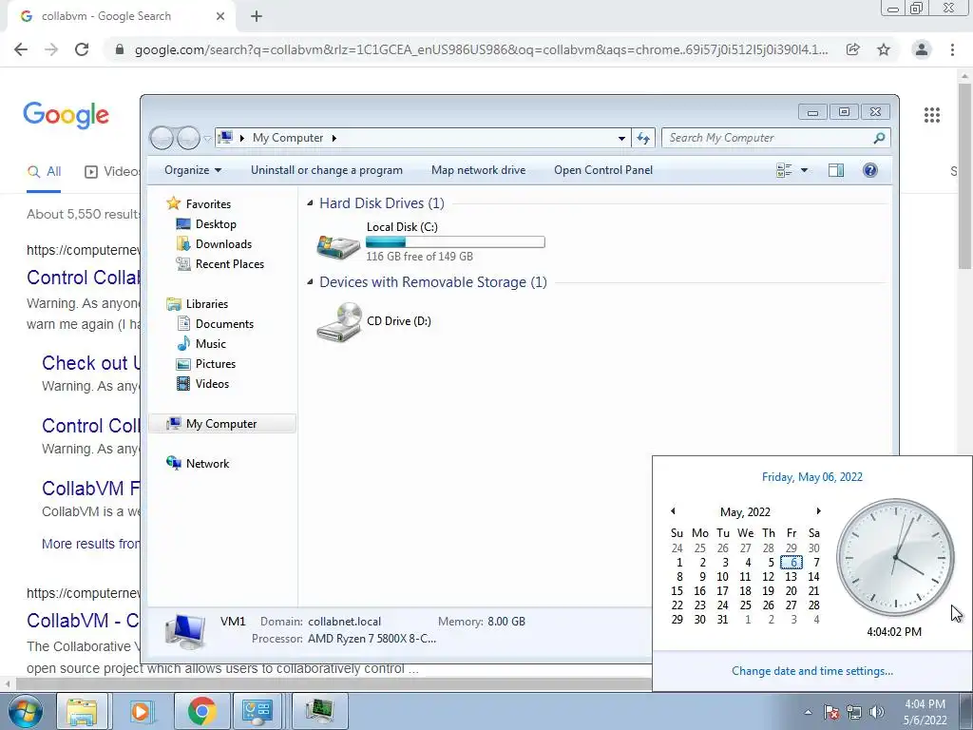Launch Windows Media Player from taskbar

coord(141,712)
